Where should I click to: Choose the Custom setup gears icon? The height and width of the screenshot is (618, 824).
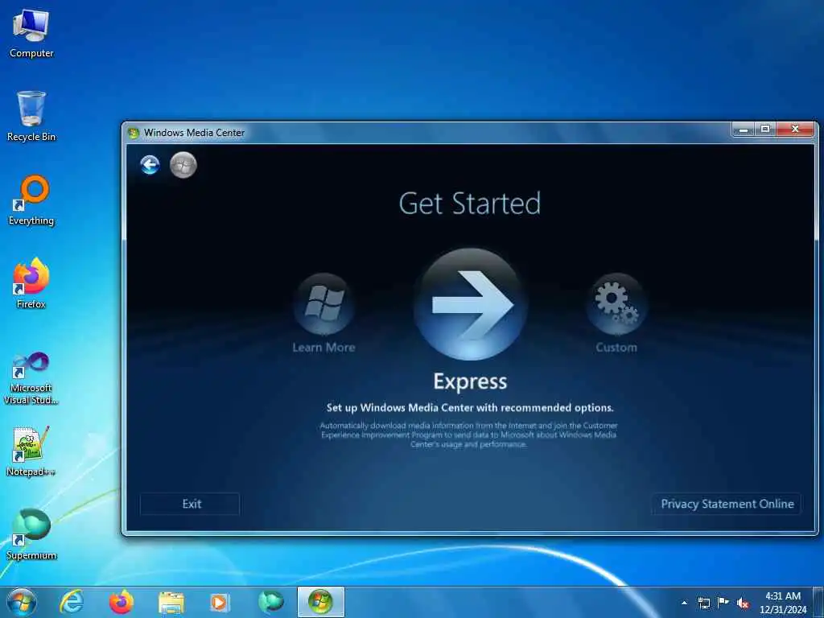(616, 303)
